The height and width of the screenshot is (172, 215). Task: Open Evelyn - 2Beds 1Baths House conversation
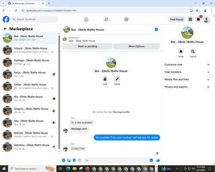tap(29, 86)
